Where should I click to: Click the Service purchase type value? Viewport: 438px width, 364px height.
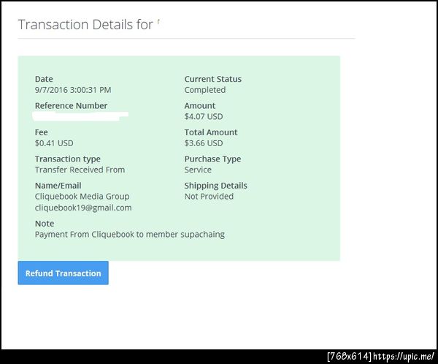(x=198, y=170)
